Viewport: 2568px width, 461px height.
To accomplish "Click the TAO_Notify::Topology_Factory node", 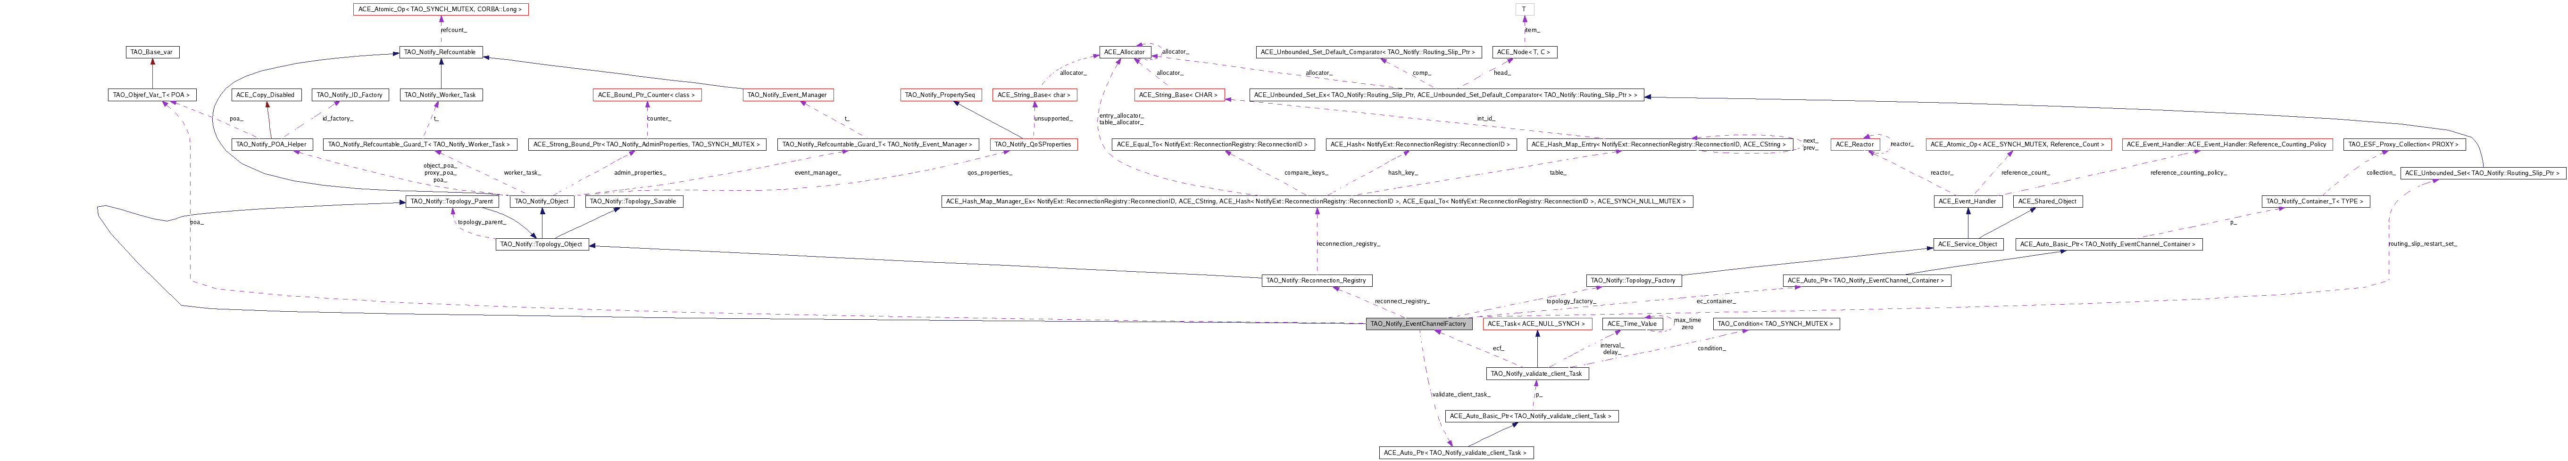I will pyautogui.click(x=1633, y=281).
